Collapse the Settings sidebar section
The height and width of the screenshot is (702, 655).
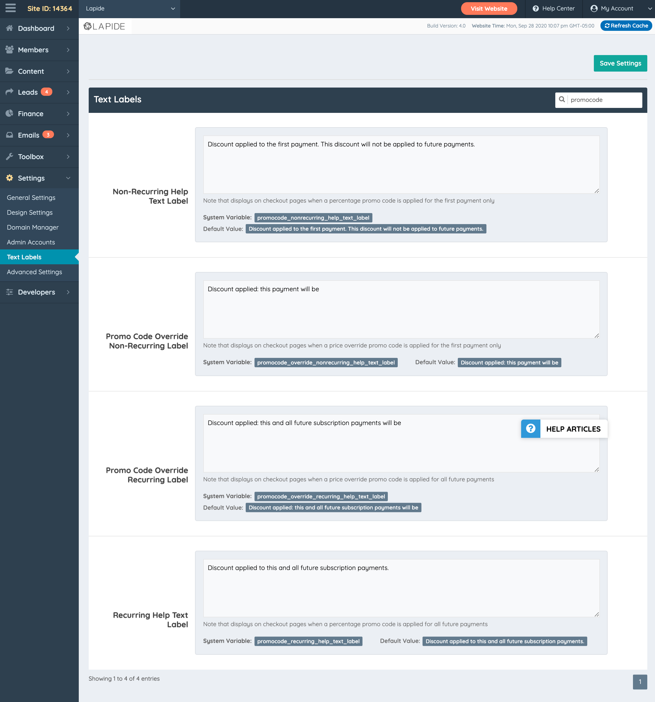coord(68,178)
